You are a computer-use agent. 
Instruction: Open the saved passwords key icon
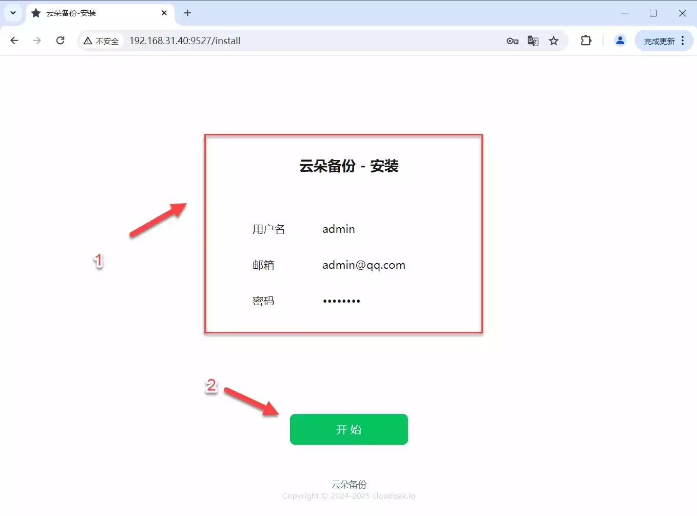click(x=512, y=41)
